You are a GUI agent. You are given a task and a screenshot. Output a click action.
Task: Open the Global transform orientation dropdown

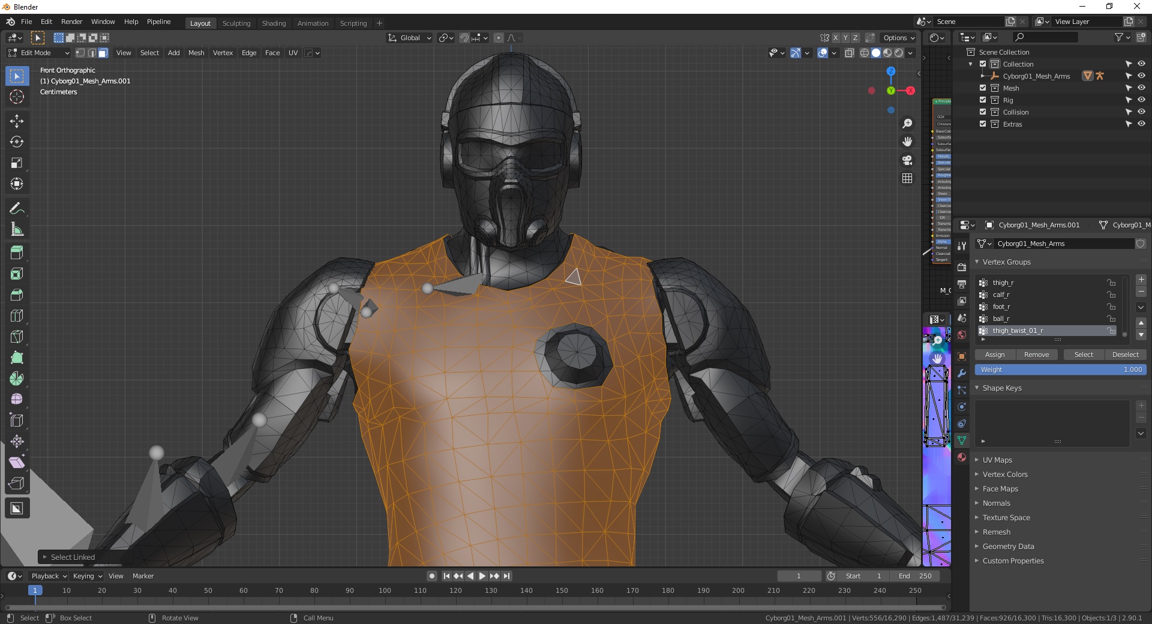(410, 38)
